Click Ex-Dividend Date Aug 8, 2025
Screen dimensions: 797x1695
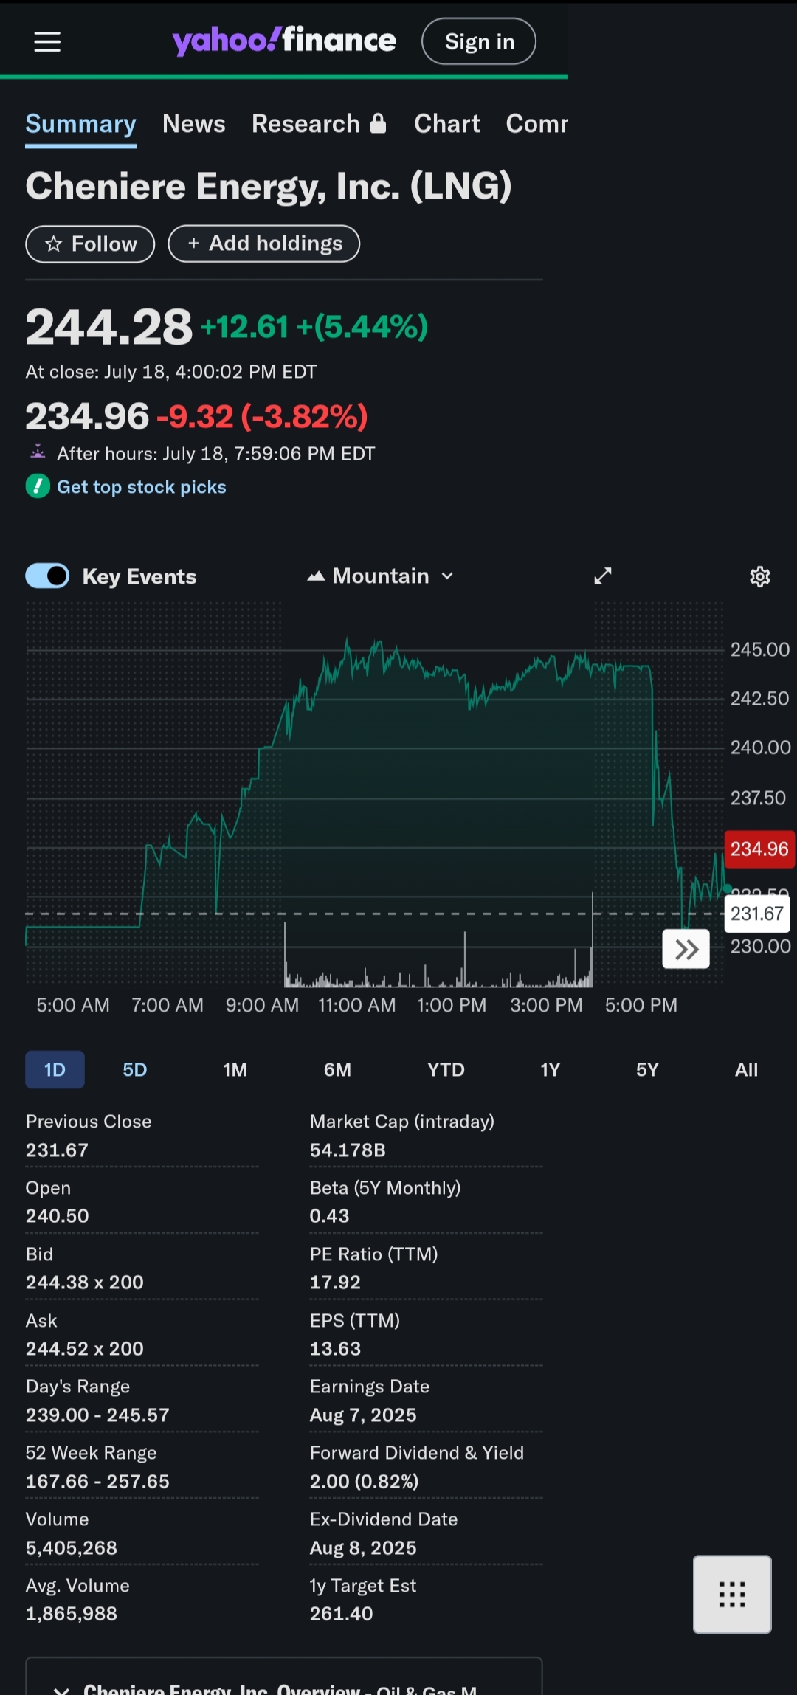click(363, 1547)
